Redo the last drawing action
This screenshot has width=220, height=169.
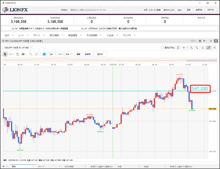pos(36,54)
